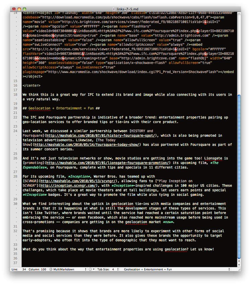The height and width of the screenshot is (285, 251).
Task: Click the </center> closing tag
Action: click(x=31, y=85)
